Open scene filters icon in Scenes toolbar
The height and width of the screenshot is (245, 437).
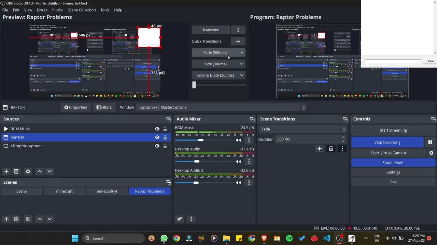[28, 219]
